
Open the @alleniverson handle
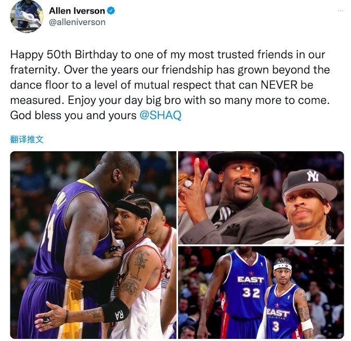coord(77,22)
